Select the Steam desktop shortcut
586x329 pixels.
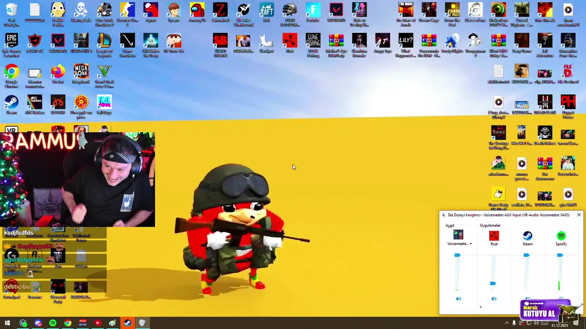[11, 105]
